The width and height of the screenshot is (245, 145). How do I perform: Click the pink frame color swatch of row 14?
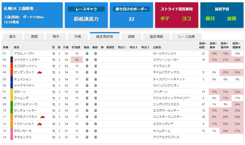point(12,137)
